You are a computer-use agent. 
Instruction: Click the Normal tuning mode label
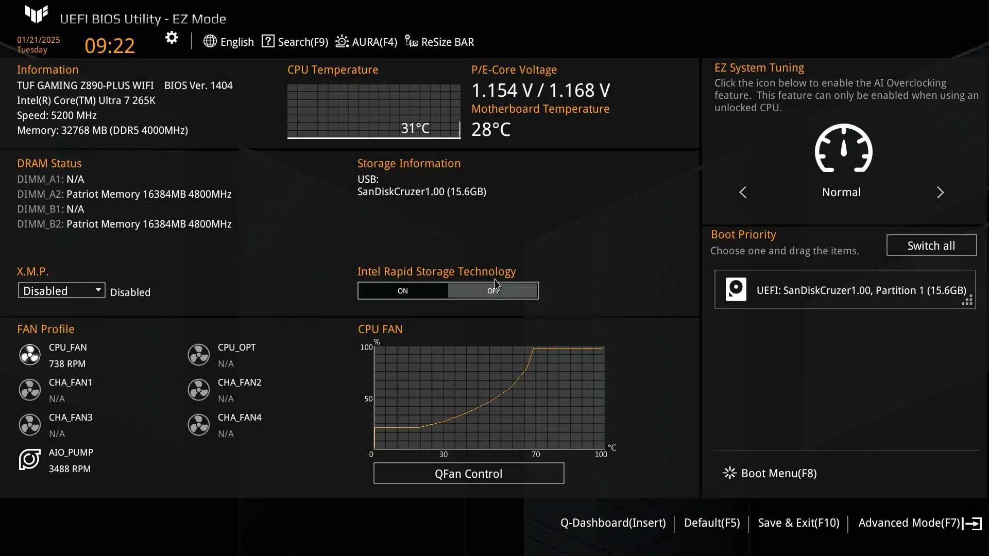(x=841, y=192)
